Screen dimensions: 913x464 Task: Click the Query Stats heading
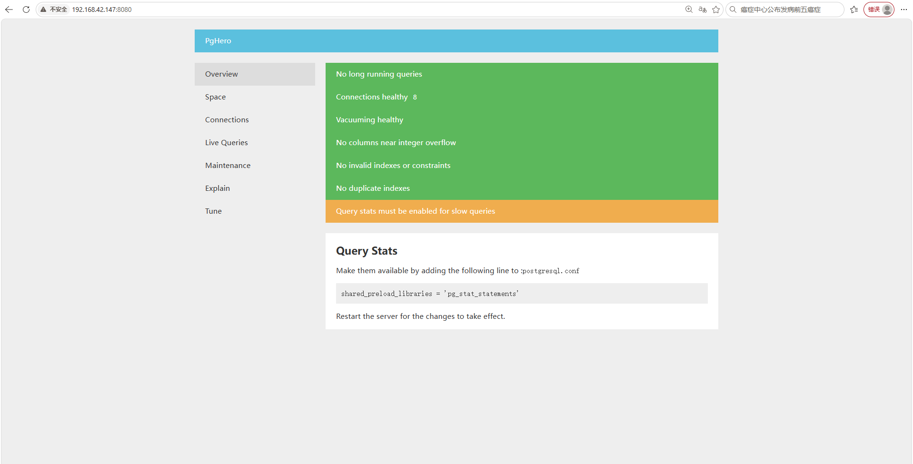click(x=367, y=251)
